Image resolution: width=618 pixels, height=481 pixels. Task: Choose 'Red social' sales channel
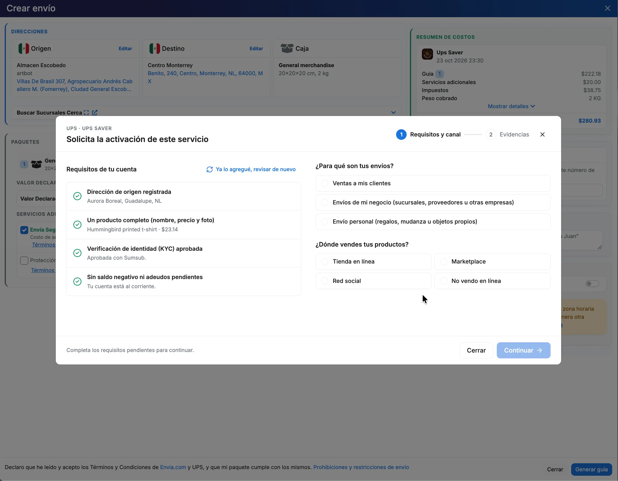(x=373, y=281)
